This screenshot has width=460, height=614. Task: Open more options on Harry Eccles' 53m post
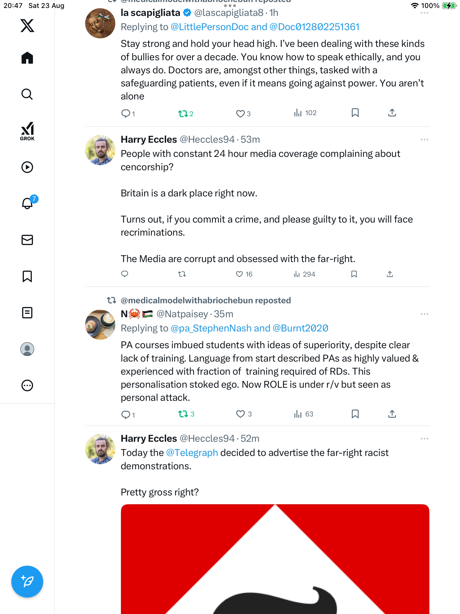click(x=424, y=140)
